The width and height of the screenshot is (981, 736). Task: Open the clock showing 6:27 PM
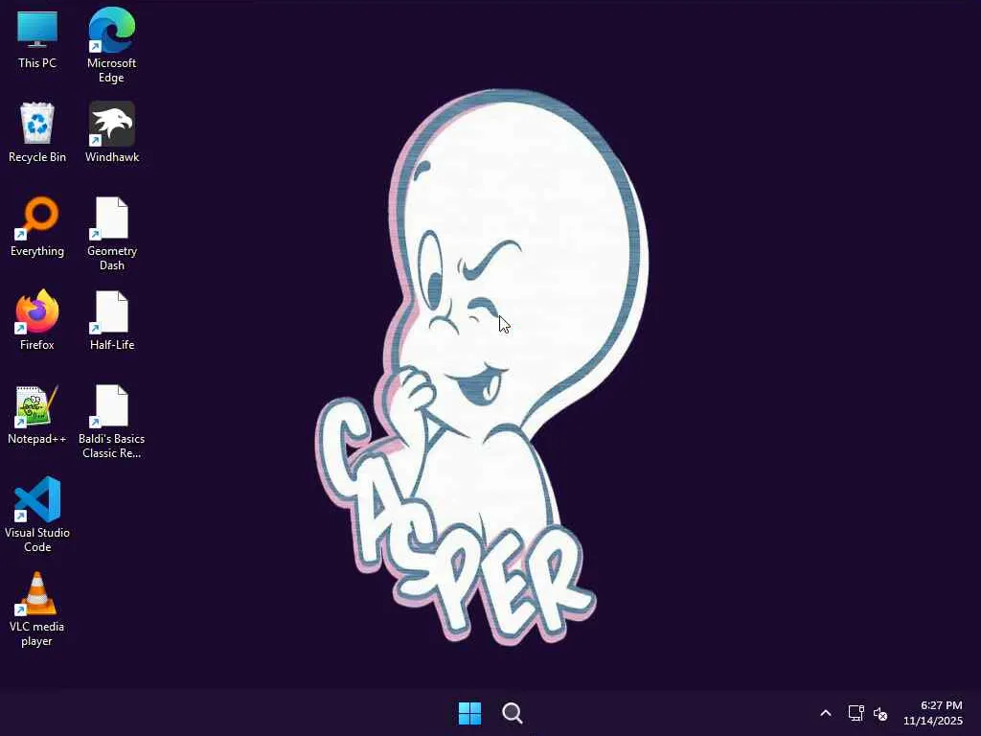pyautogui.click(x=933, y=713)
